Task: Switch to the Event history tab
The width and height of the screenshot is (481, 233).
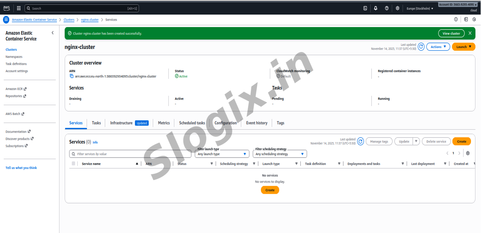Action: pos(256,123)
